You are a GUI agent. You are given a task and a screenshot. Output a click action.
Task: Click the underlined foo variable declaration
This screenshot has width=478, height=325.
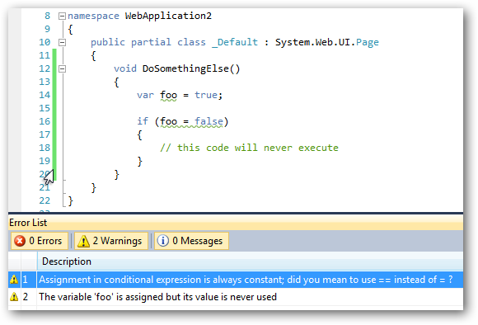168,95
